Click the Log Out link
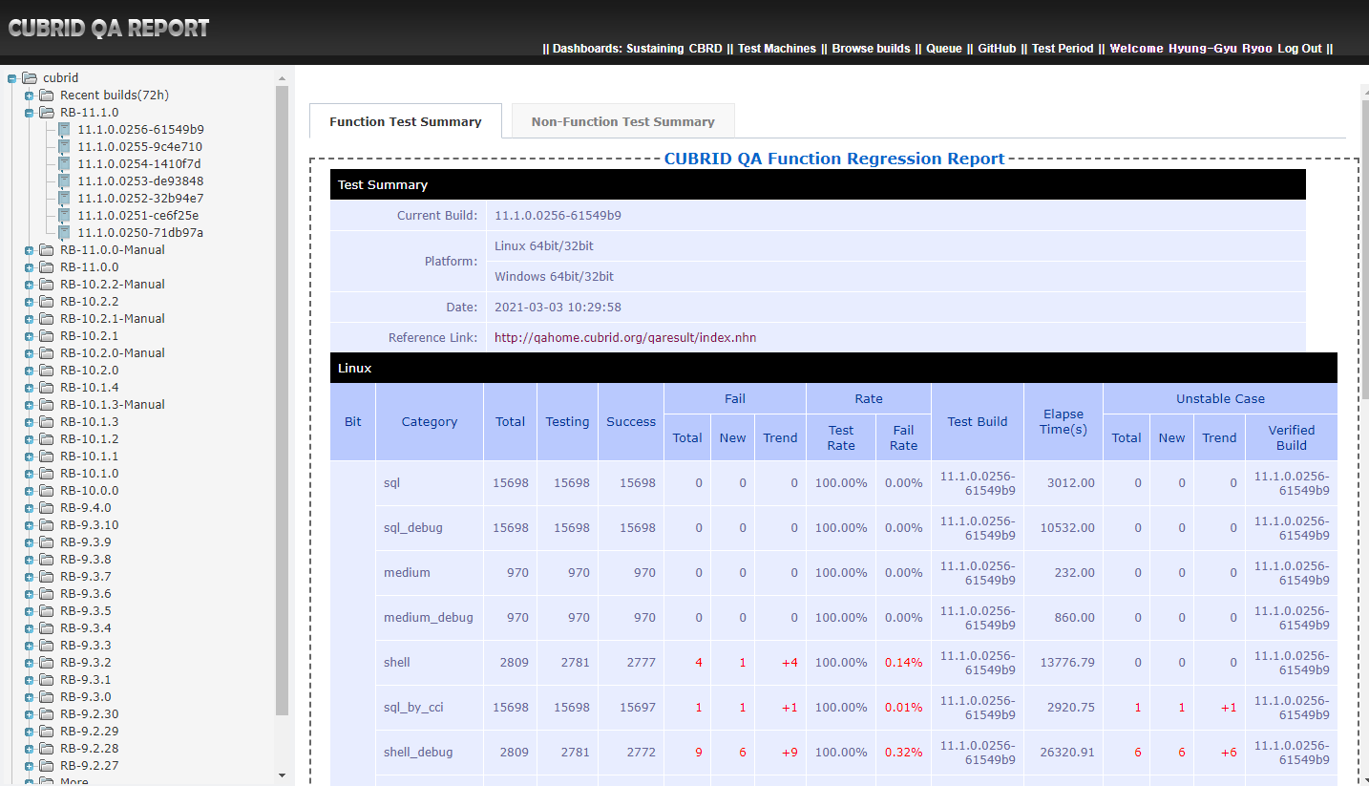 [1299, 49]
